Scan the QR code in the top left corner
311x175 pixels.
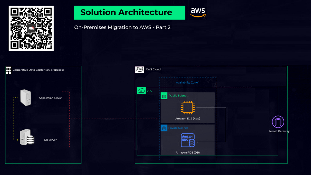click(x=31, y=28)
